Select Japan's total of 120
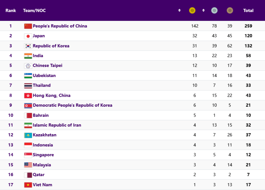Screen dimensions: 265x190 click(x=248, y=36)
